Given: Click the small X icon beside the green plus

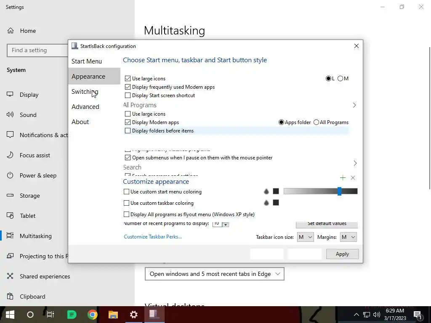Looking at the screenshot, I should click(353, 178).
